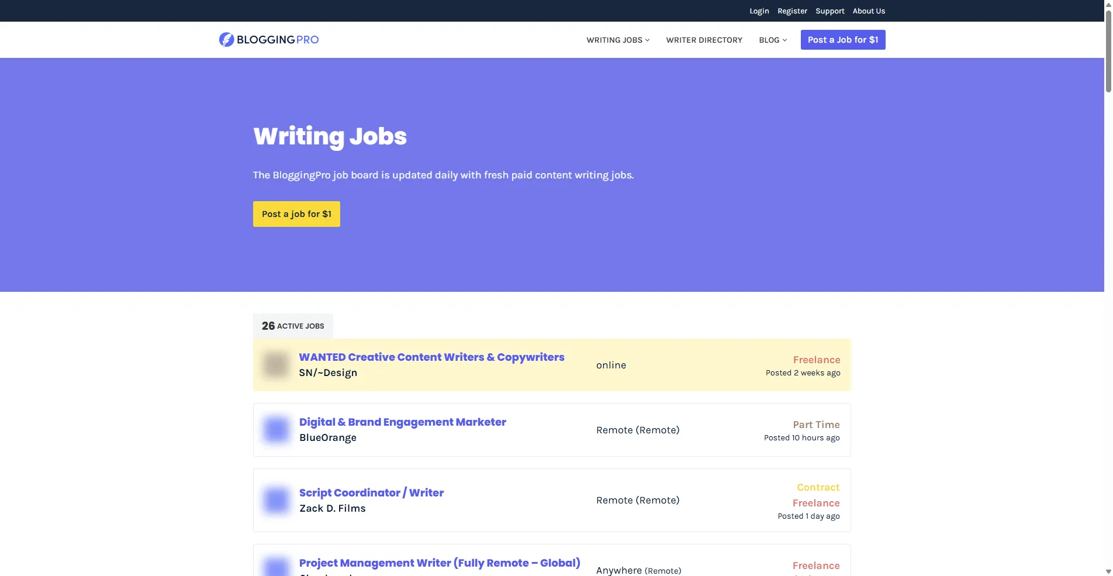Screen dimensions: 1113x576
Task: Expand the Writing Jobs dropdown menu
Action: (x=618, y=40)
